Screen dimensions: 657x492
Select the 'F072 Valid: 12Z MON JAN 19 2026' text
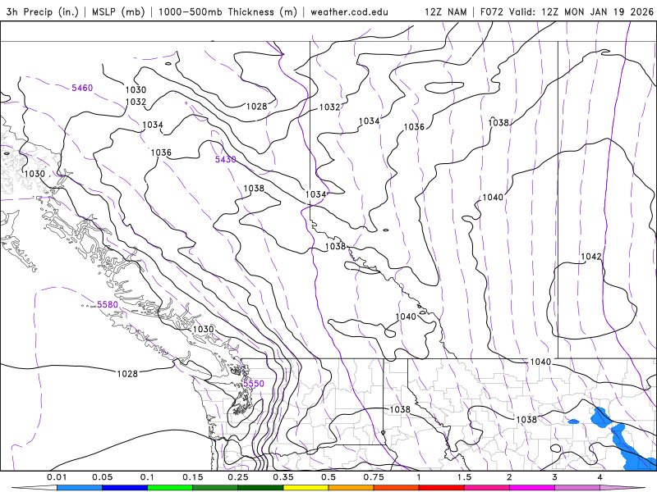point(567,11)
